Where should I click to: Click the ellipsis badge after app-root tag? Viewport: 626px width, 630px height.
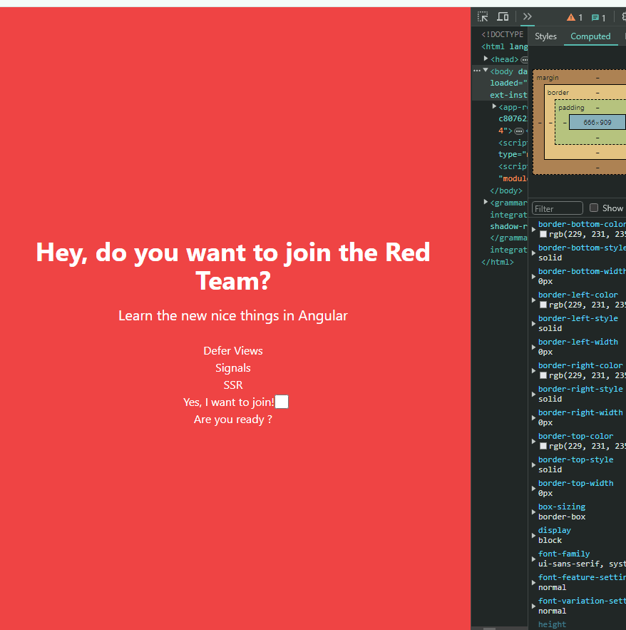(x=519, y=131)
